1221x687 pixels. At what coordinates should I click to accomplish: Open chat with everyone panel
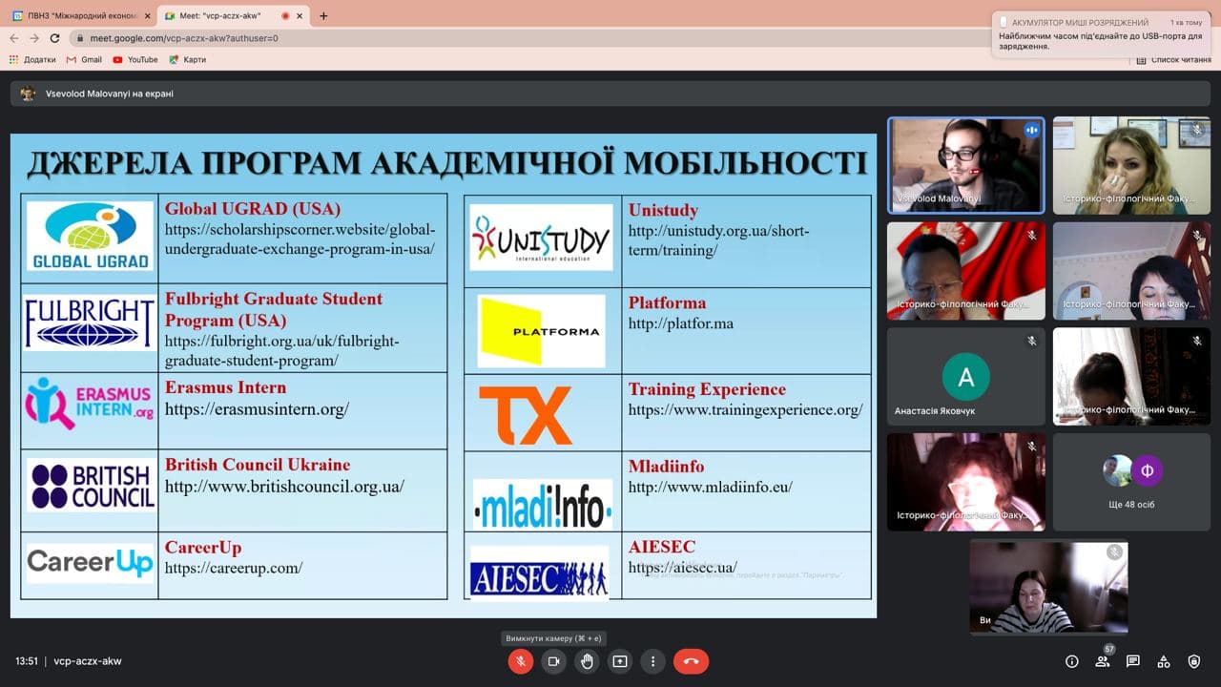point(1133,661)
